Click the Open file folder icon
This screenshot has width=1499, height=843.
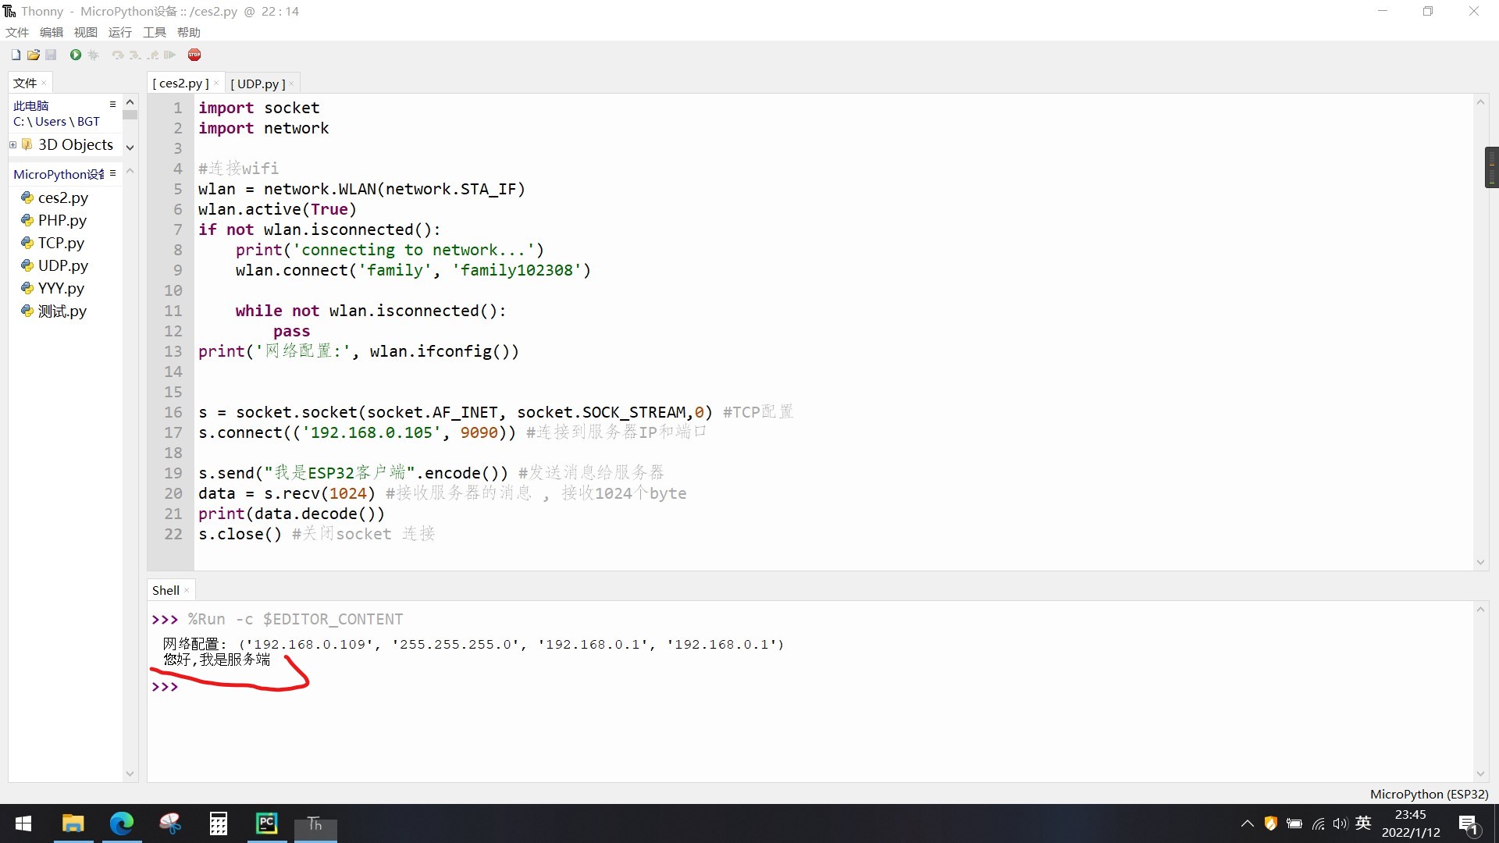coord(34,55)
